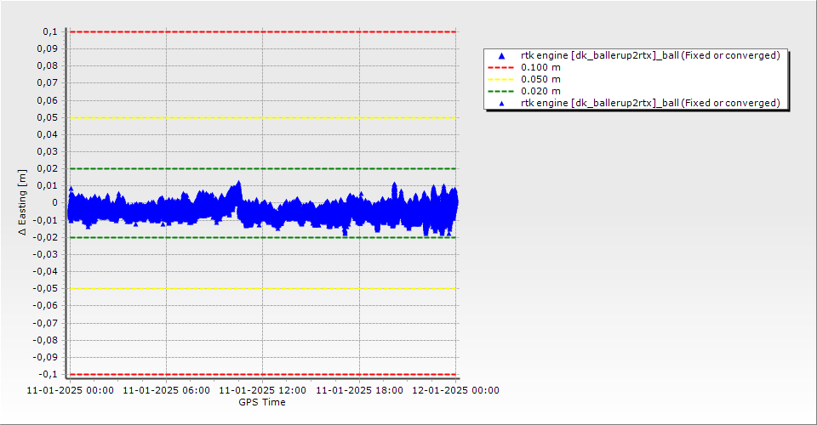
Task: Click the -0,05 y-axis tick label
Action: [x=45, y=289]
